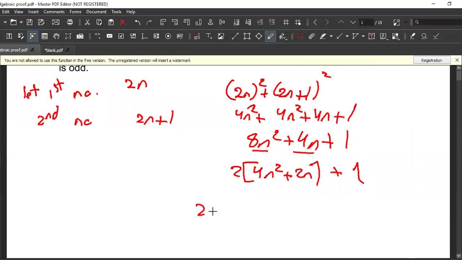Select the Ellipse drawing tool
Viewport: 462px width, 260px height.
pos(259,36)
